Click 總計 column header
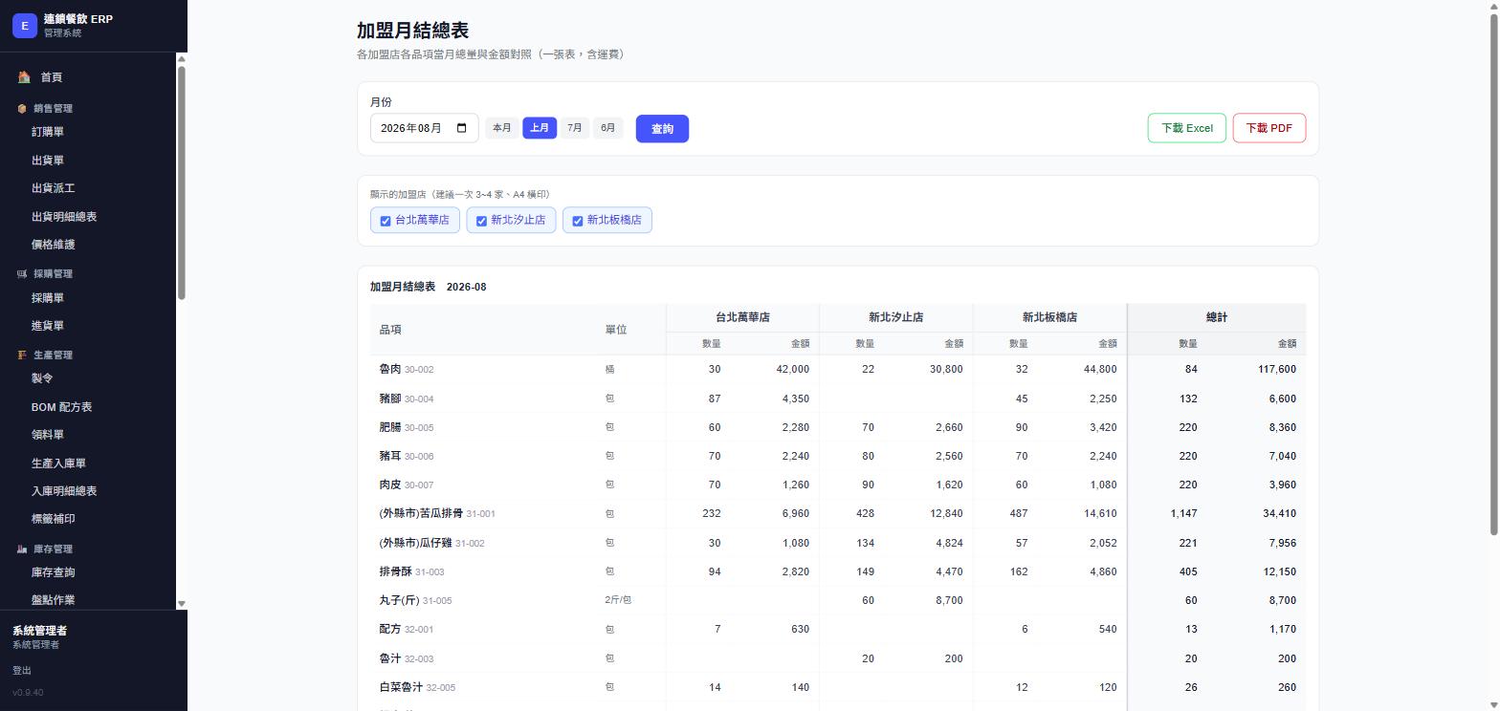 (x=1217, y=317)
